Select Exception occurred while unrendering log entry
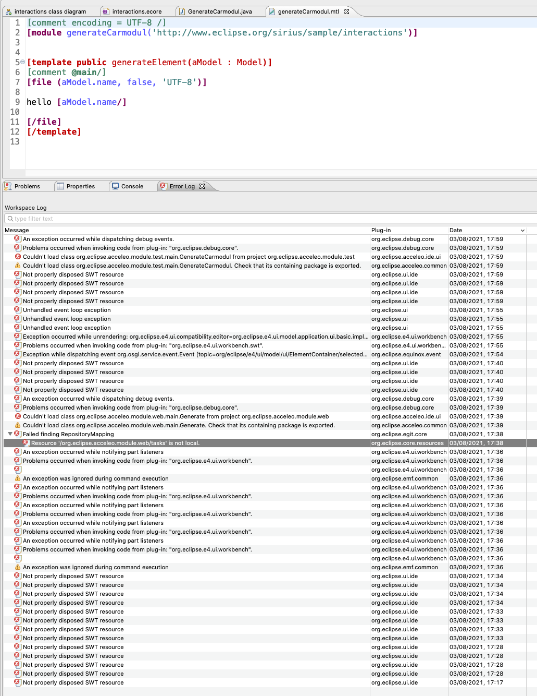 (270, 337)
